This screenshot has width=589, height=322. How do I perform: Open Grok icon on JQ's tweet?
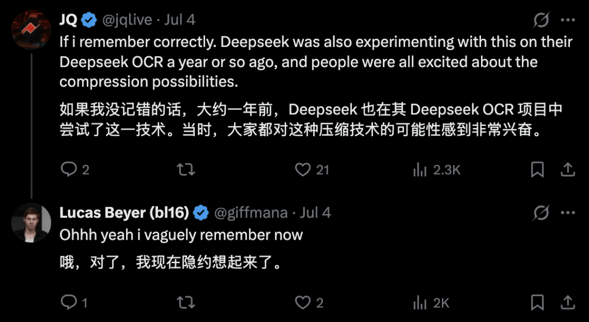coord(542,20)
